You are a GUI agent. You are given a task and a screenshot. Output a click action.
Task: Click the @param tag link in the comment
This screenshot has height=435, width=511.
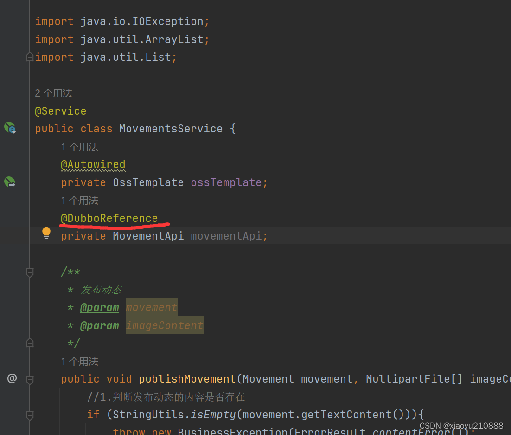pyautogui.click(x=99, y=307)
